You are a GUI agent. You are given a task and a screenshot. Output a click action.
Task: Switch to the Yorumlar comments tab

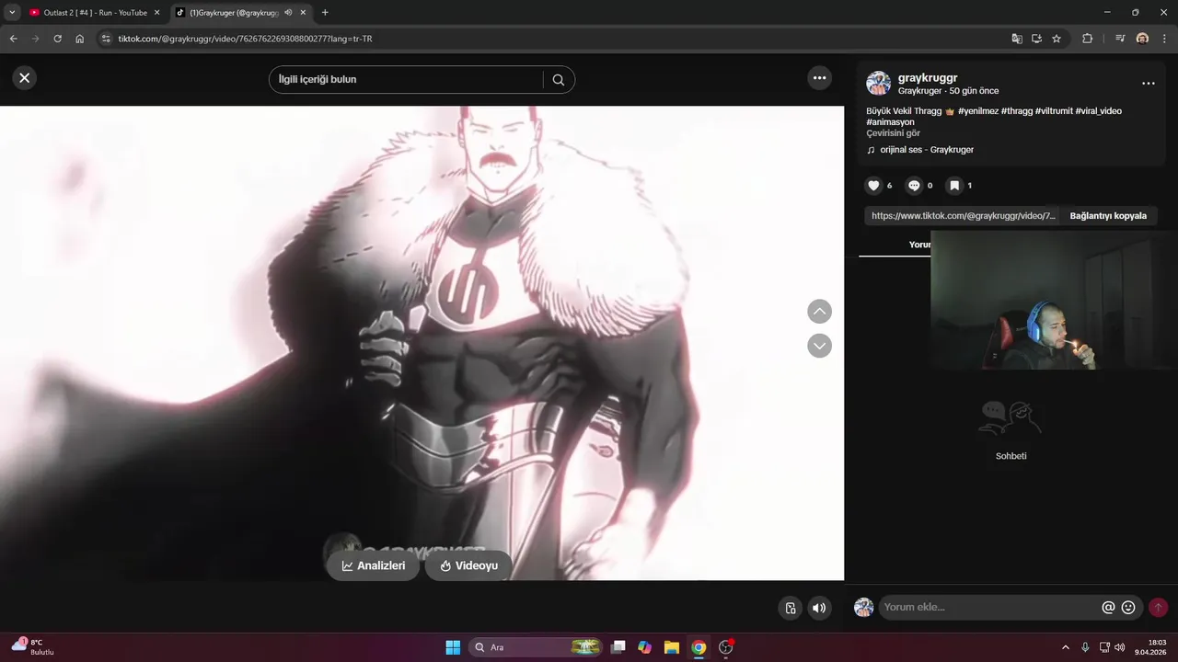pyautogui.click(x=919, y=245)
